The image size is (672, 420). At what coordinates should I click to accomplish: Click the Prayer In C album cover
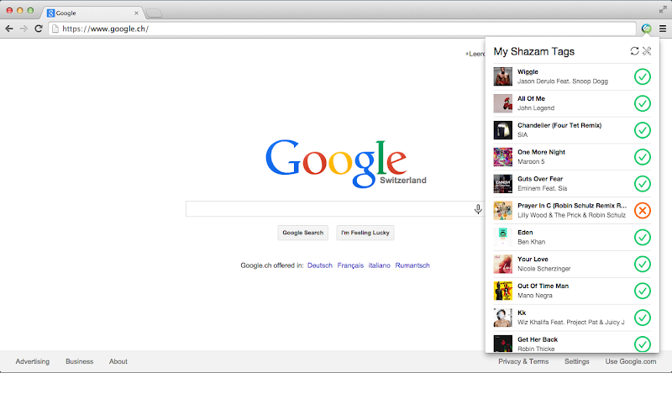[502, 211]
